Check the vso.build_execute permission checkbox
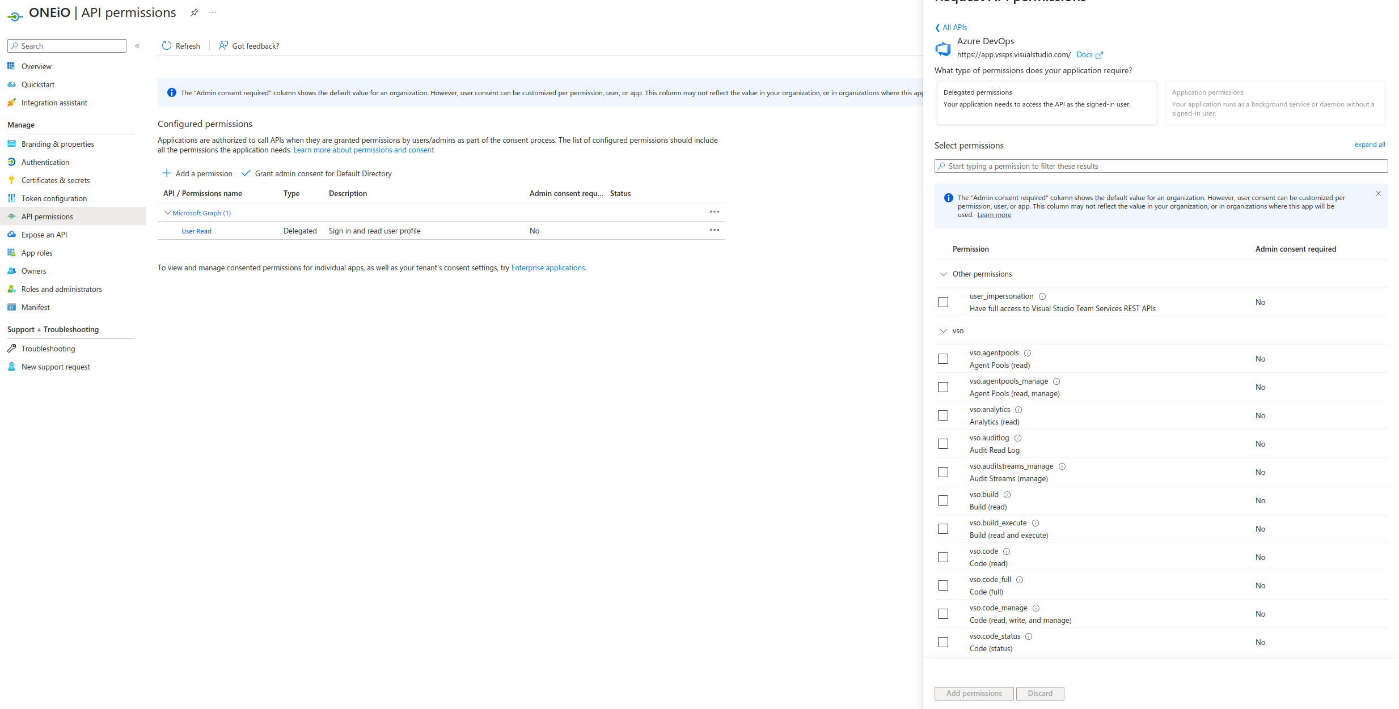 (943, 529)
